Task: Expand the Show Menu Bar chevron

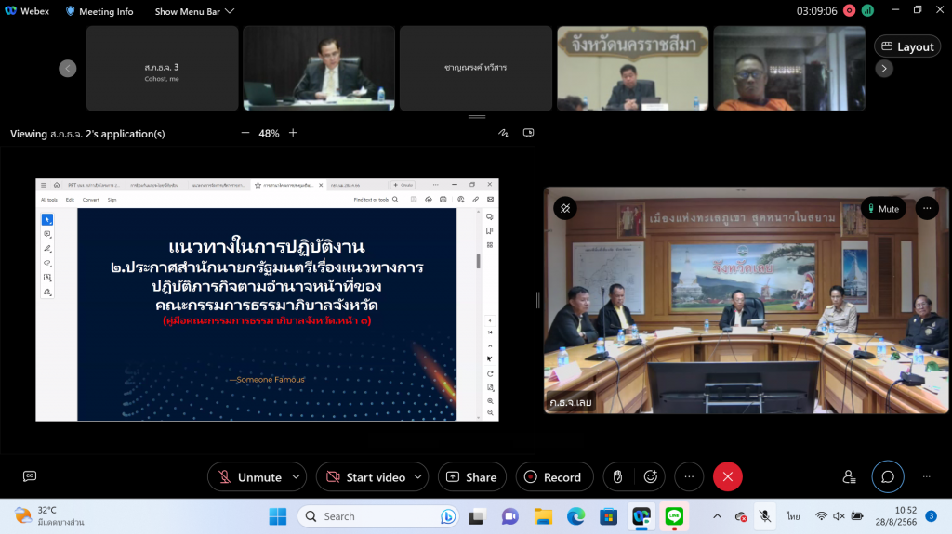Action: 230,11
